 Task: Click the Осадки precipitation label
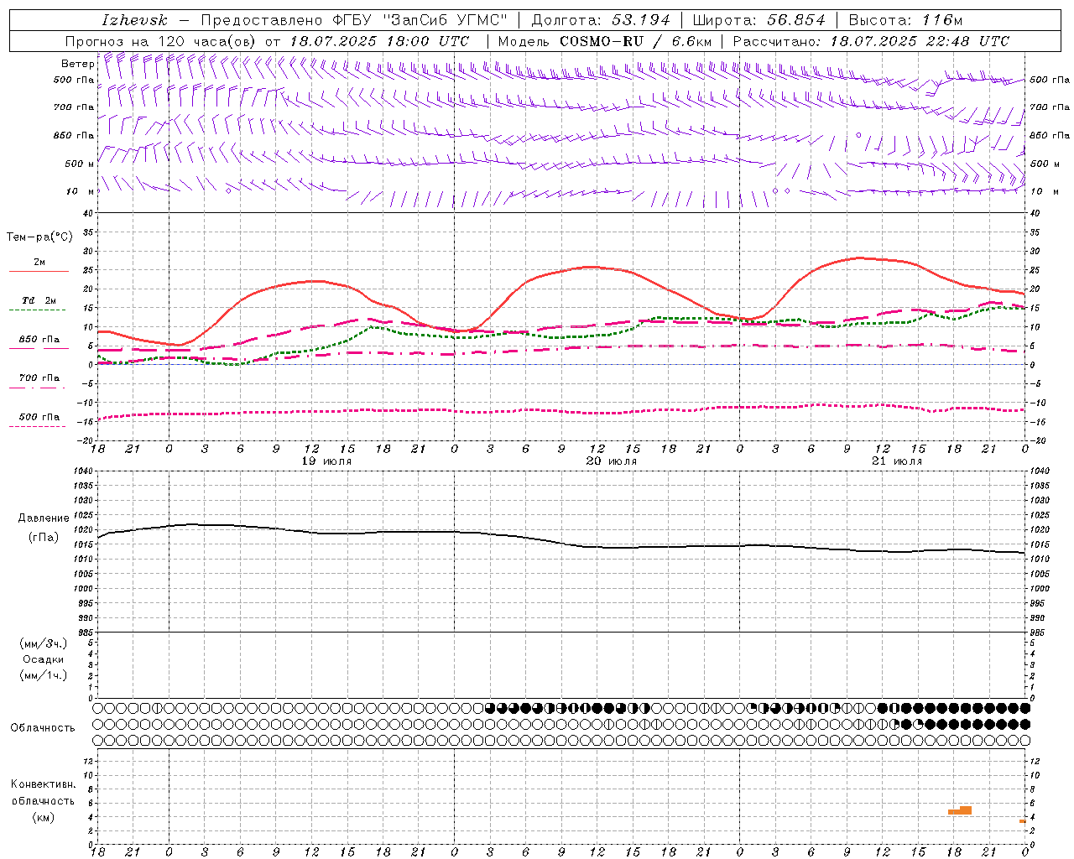pyautogui.click(x=44, y=659)
